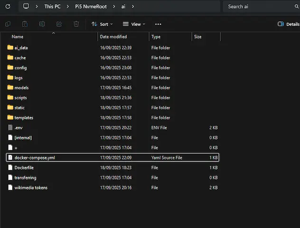Select the static folder name

click(19, 108)
